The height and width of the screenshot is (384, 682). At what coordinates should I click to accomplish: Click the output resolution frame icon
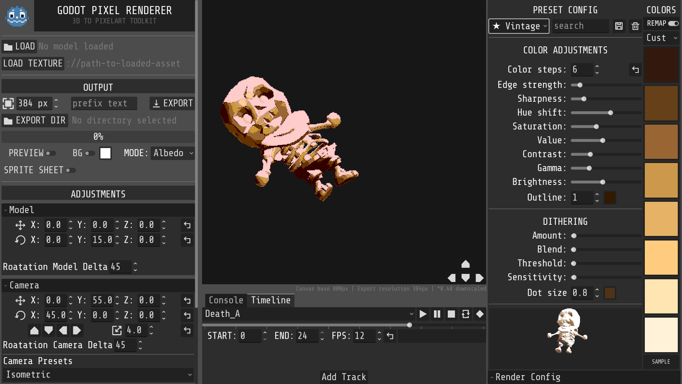tap(8, 104)
